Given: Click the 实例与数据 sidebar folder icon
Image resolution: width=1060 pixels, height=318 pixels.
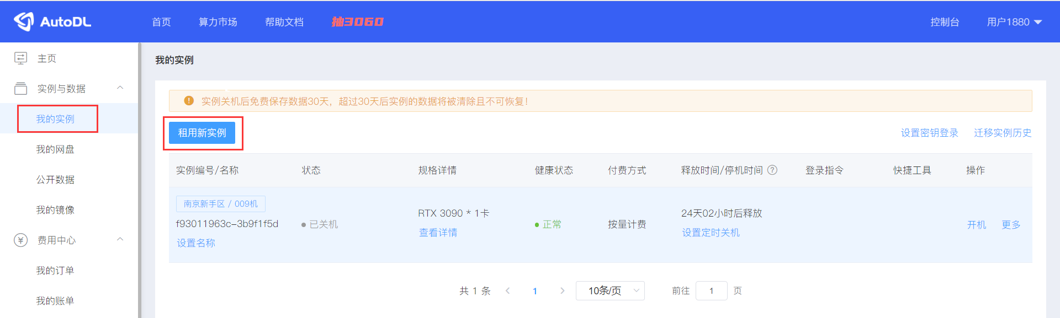Looking at the screenshot, I should tap(21, 88).
